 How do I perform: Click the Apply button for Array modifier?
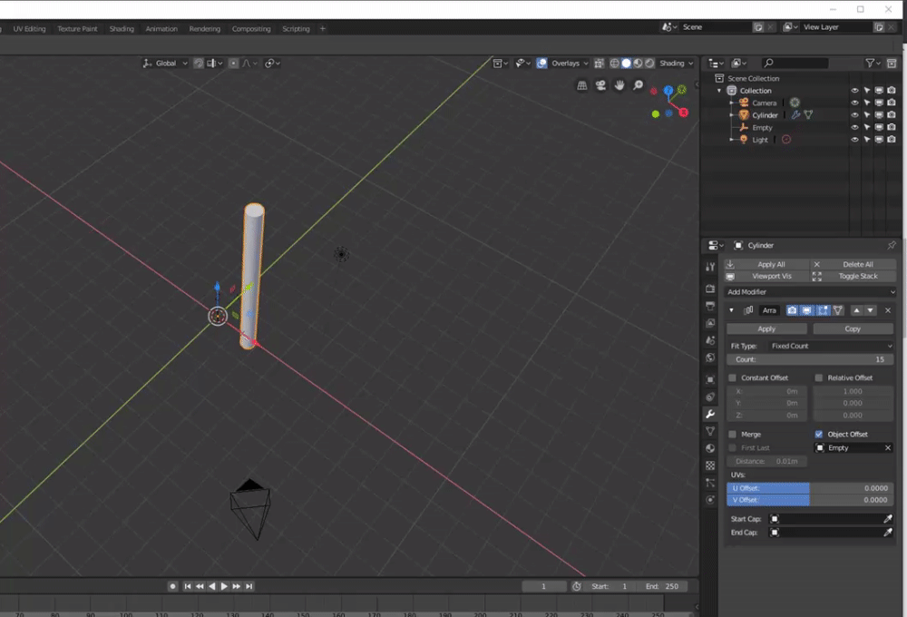766,328
